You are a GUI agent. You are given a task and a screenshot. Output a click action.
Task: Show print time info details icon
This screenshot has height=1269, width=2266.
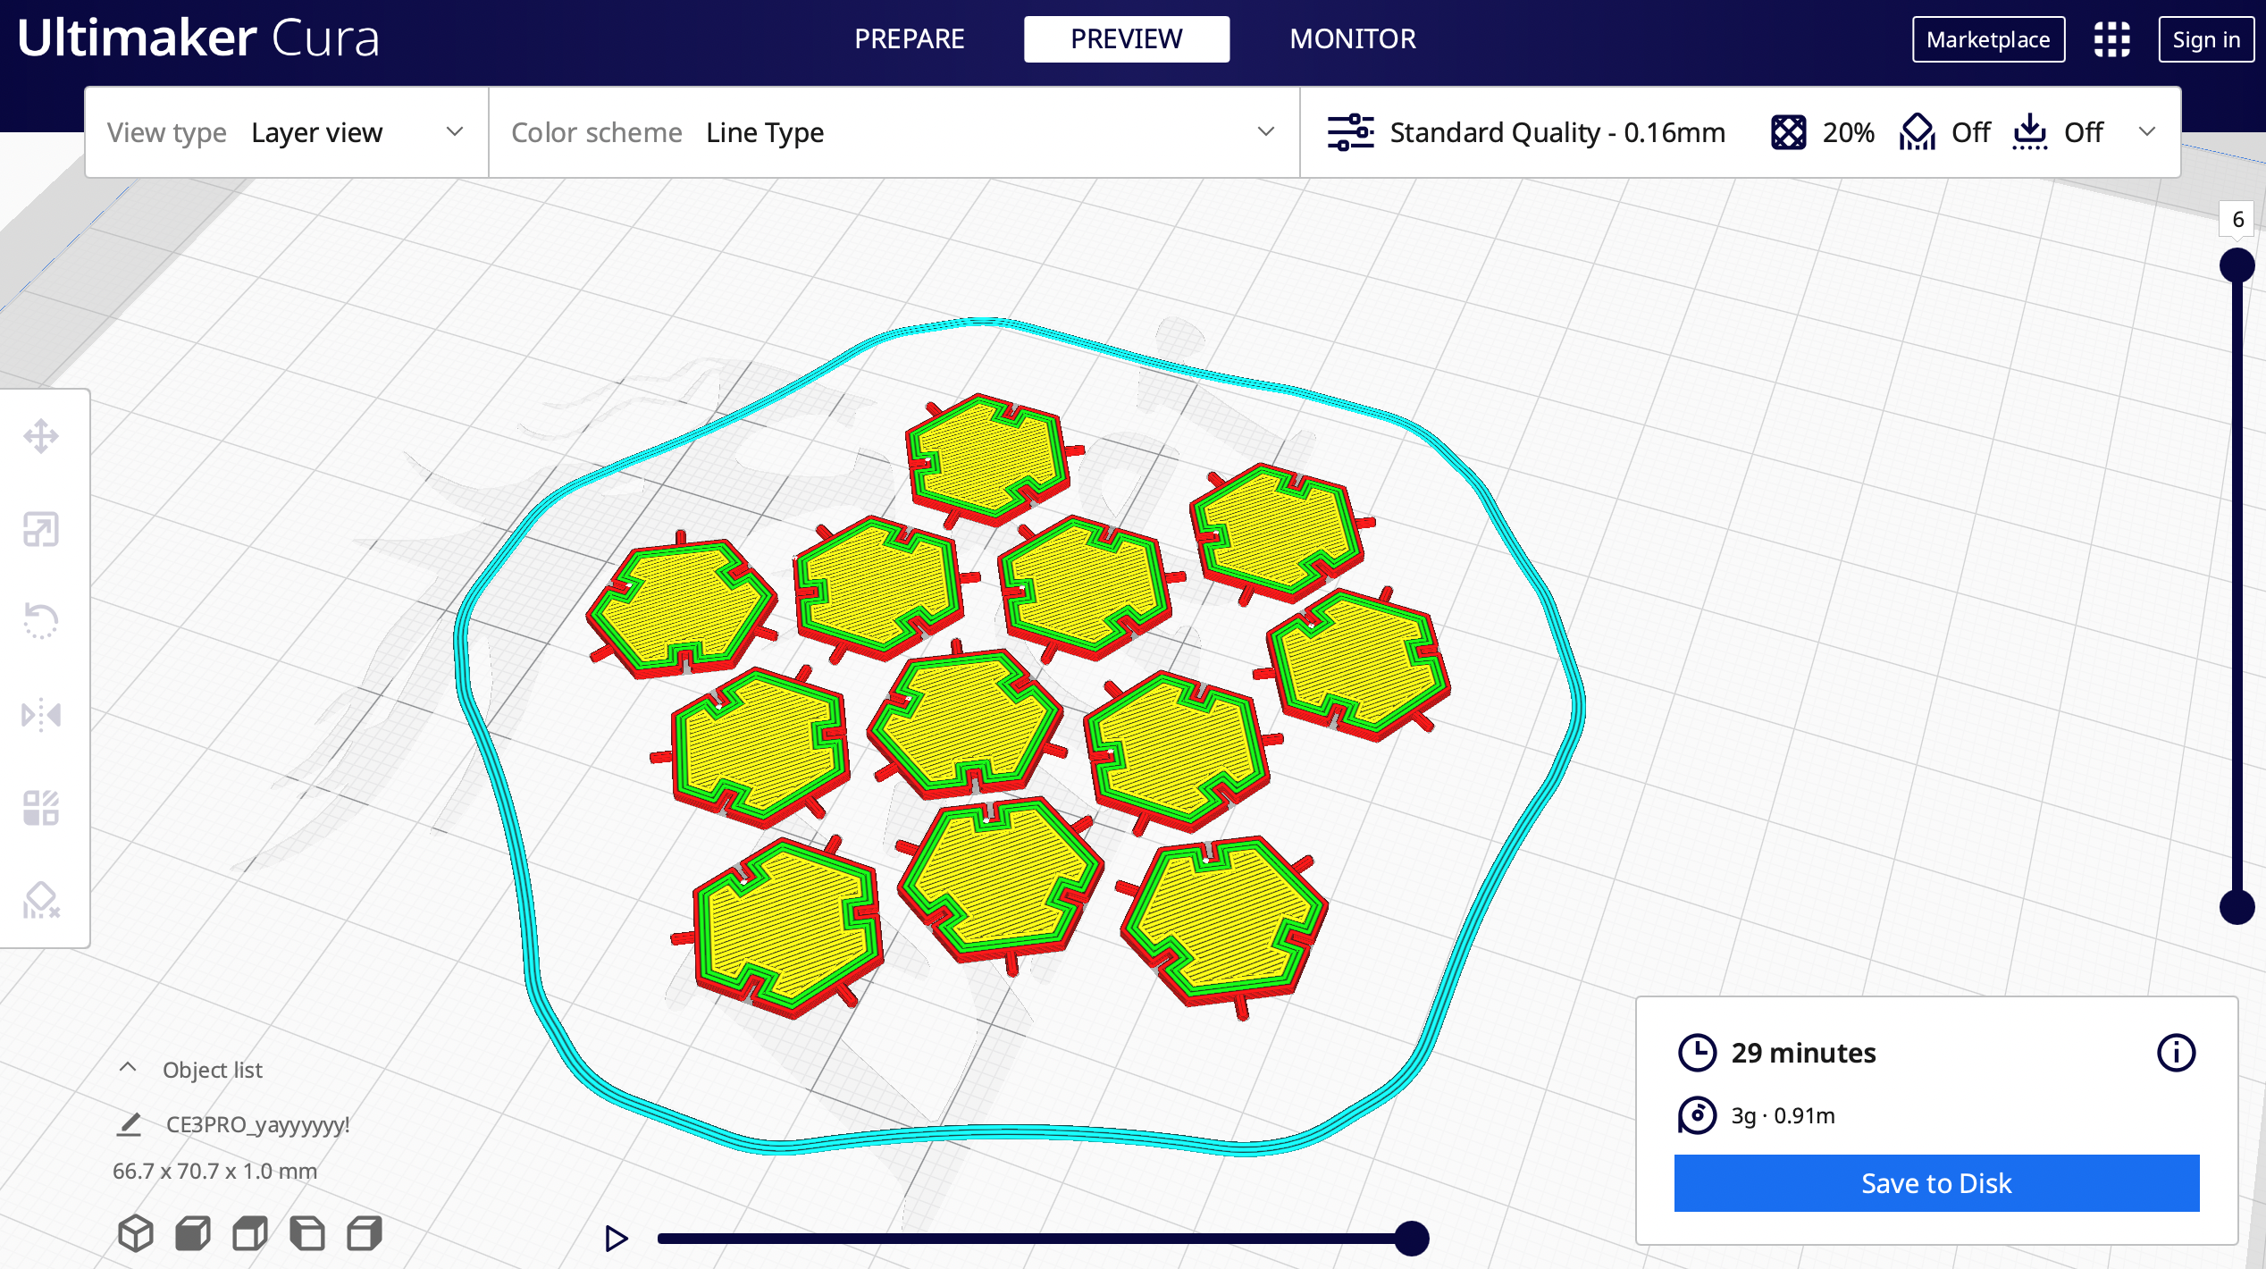[2175, 1052]
